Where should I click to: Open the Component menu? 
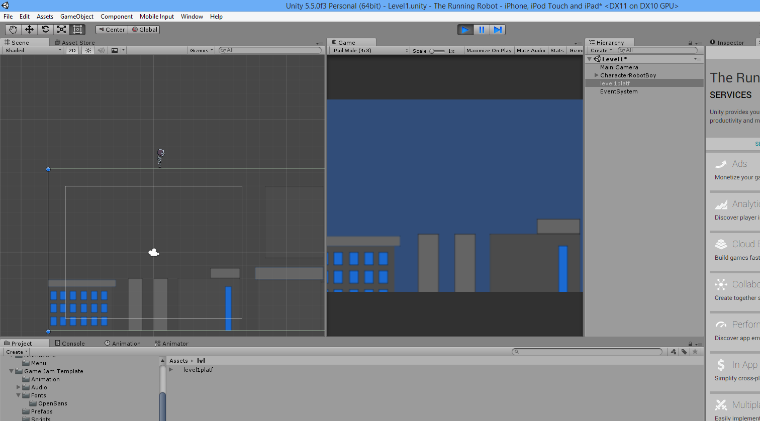point(117,17)
